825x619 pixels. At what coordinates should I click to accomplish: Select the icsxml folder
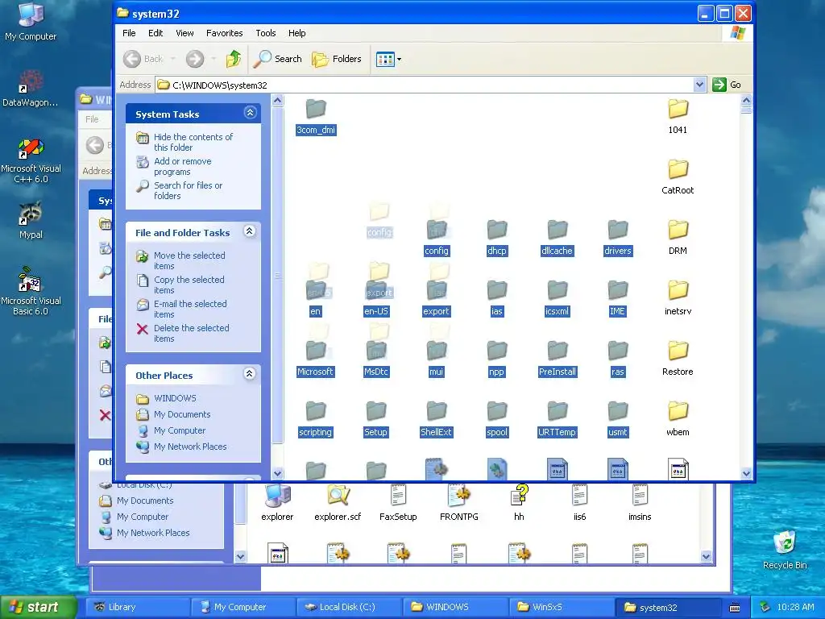click(557, 298)
